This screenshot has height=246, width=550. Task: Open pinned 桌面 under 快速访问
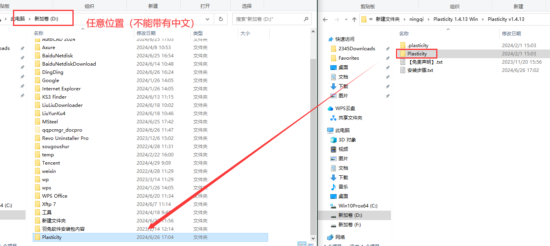(x=343, y=68)
